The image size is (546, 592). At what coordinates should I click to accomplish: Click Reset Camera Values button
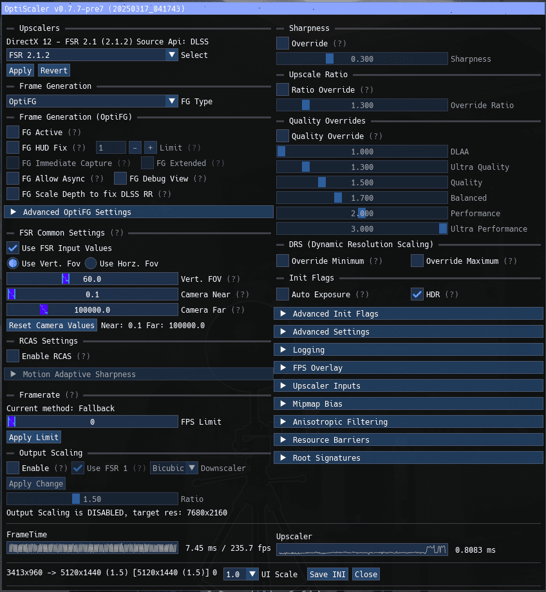coord(52,325)
